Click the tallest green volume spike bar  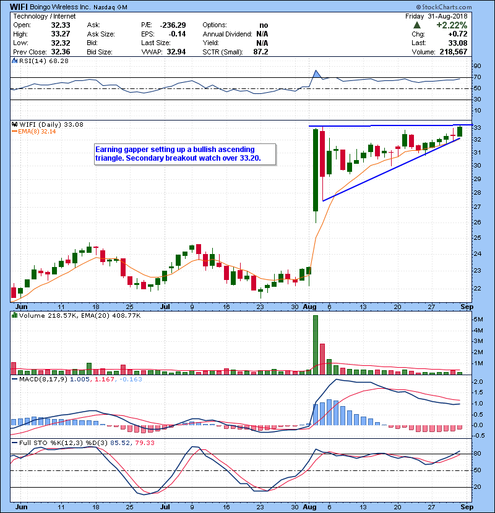point(316,345)
